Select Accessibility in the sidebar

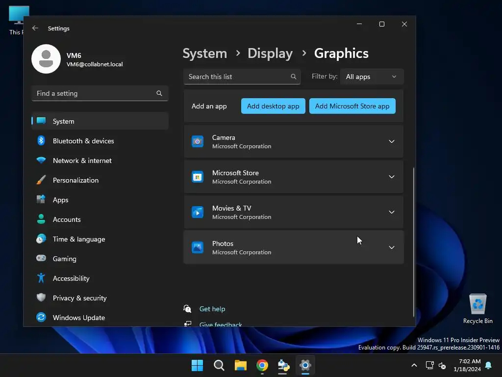click(100, 278)
